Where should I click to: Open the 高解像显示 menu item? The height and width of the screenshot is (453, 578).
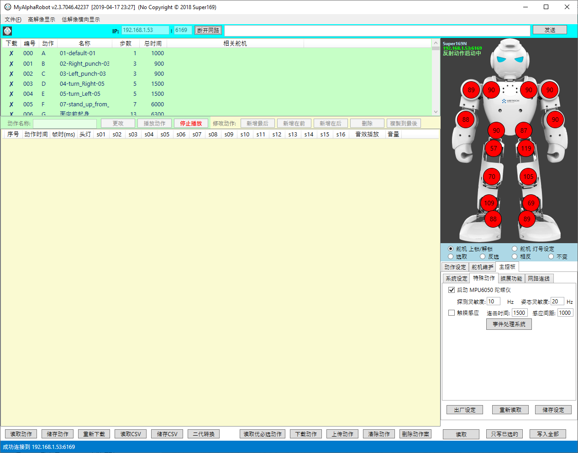42,19
